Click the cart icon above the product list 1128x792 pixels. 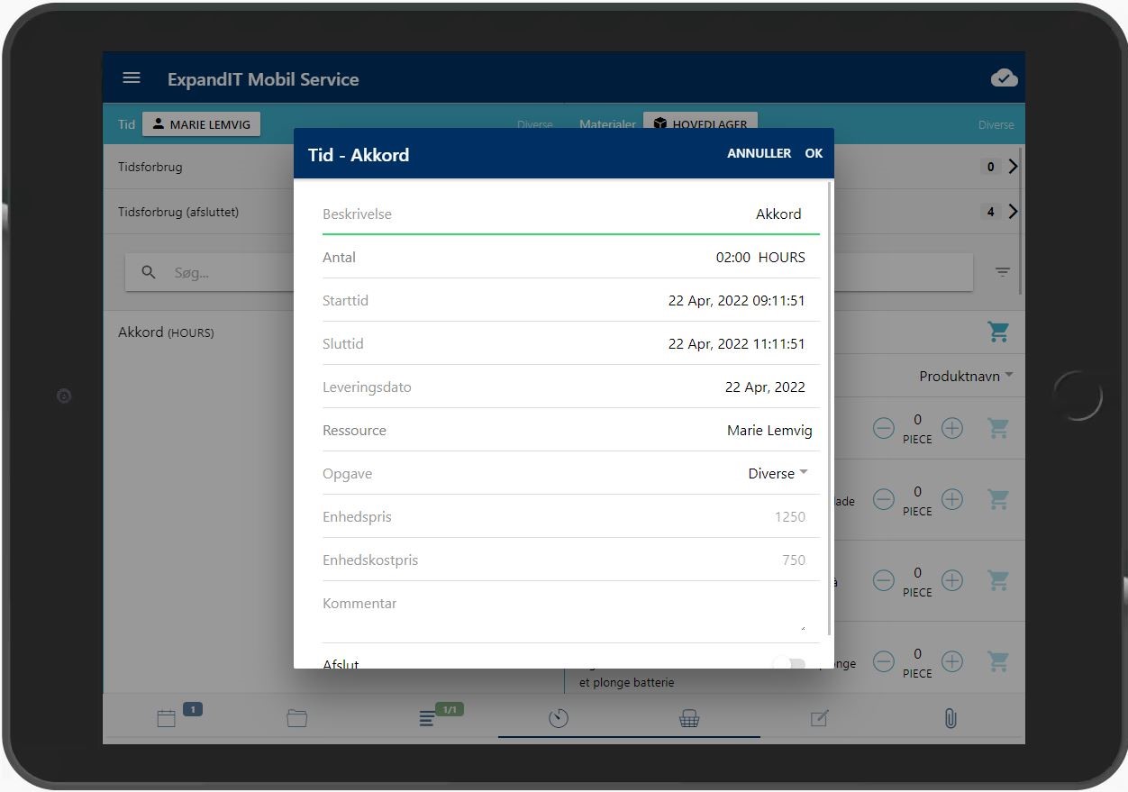tap(997, 332)
